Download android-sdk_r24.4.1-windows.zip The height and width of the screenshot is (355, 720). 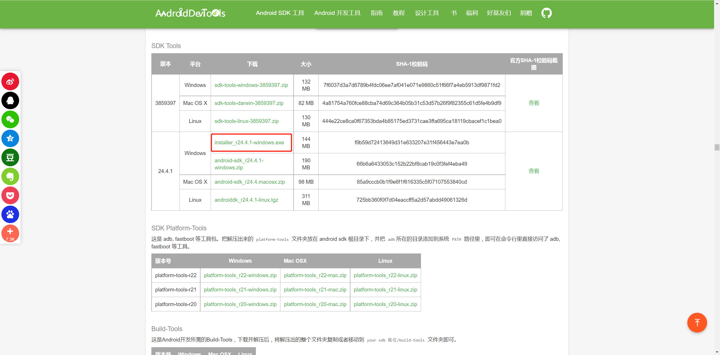pos(239,164)
